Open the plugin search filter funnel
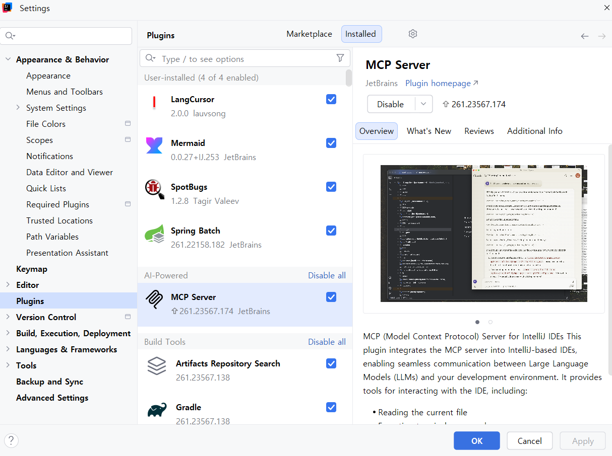This screenshot has height=456, width=612. pyautogui.click(x=340, y=58)
